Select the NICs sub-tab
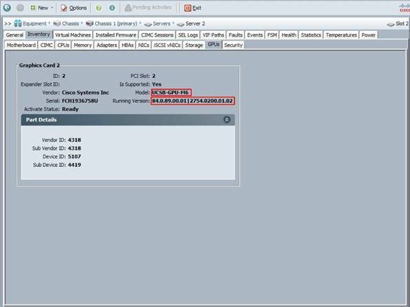Image resolution: width=410 pixels, height=307 pixels. click(x=143, y=46)
